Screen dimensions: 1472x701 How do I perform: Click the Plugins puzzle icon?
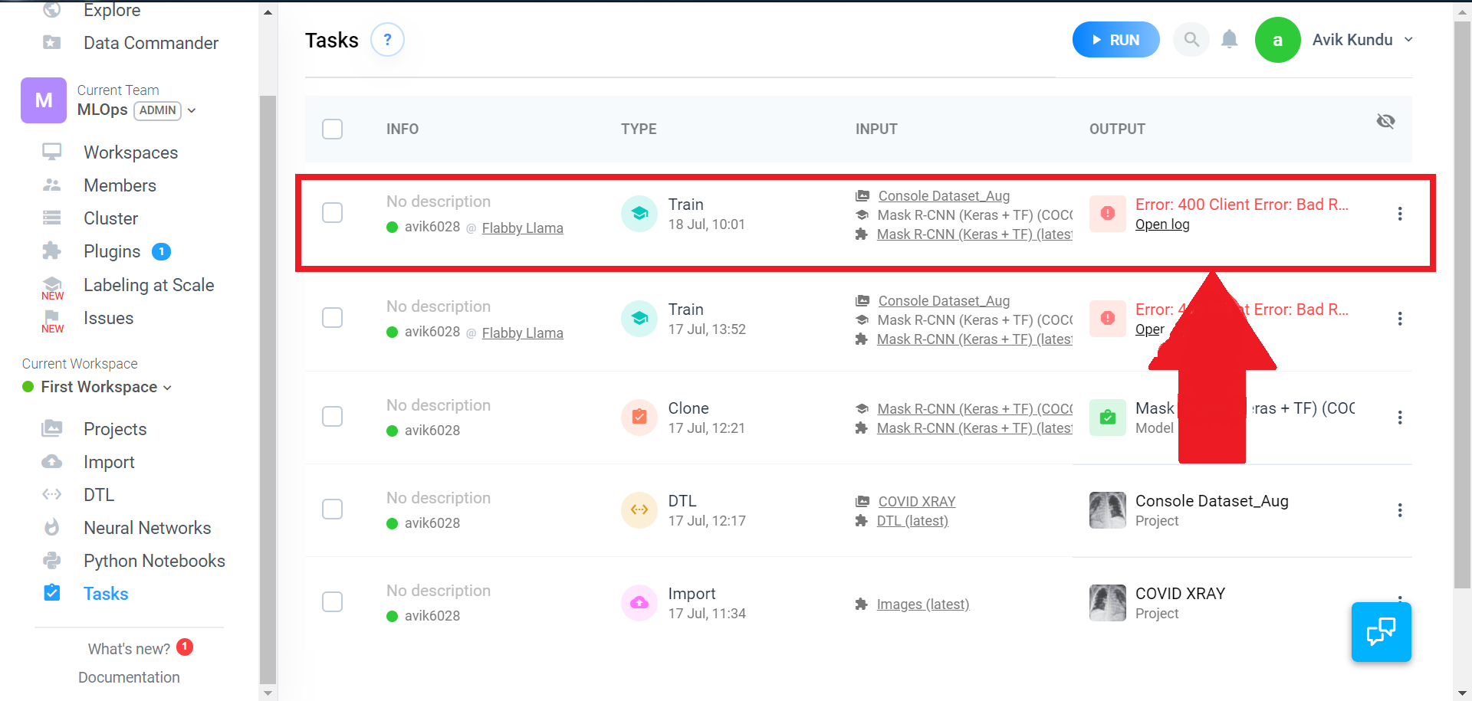tap(51, 251)
